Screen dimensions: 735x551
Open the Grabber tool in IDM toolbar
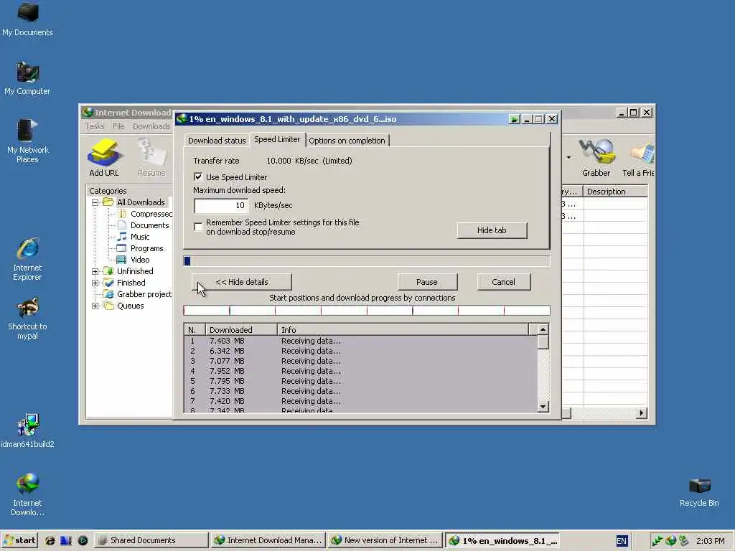(596, 158)
